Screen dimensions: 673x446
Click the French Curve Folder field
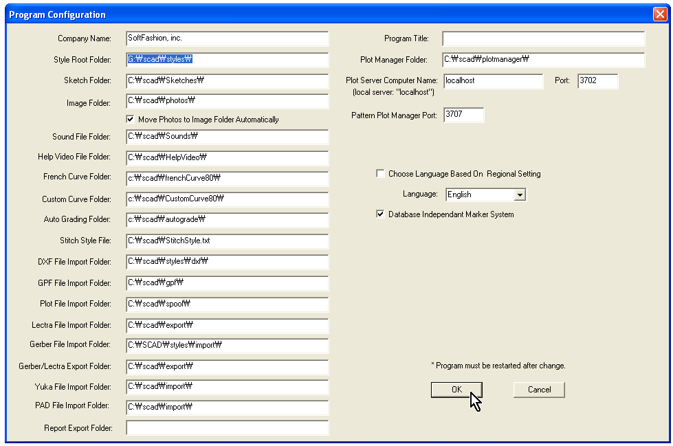tap(228, 178)
